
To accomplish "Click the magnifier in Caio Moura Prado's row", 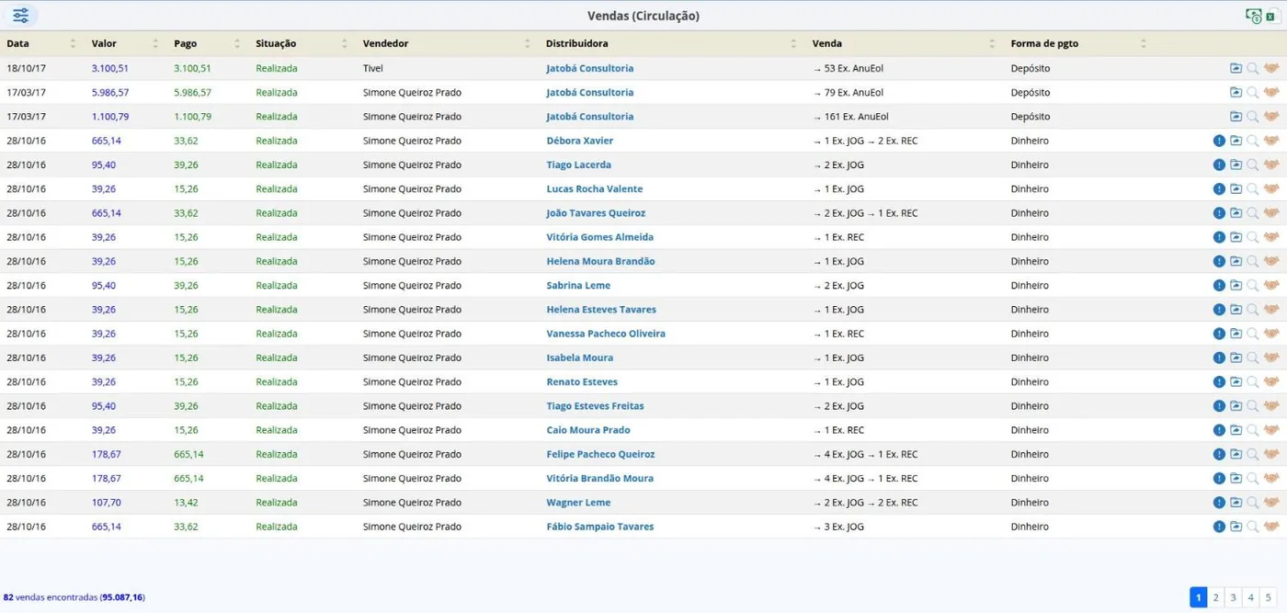I will click(1252, 430).
